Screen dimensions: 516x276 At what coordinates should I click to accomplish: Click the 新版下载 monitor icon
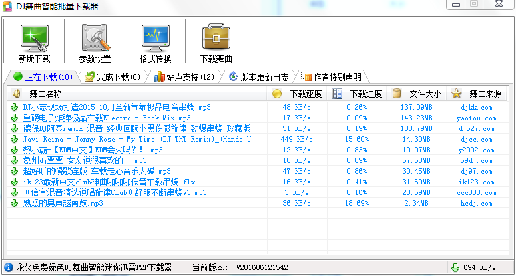(34, 37)
